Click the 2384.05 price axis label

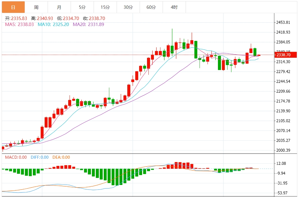(283, 42)
